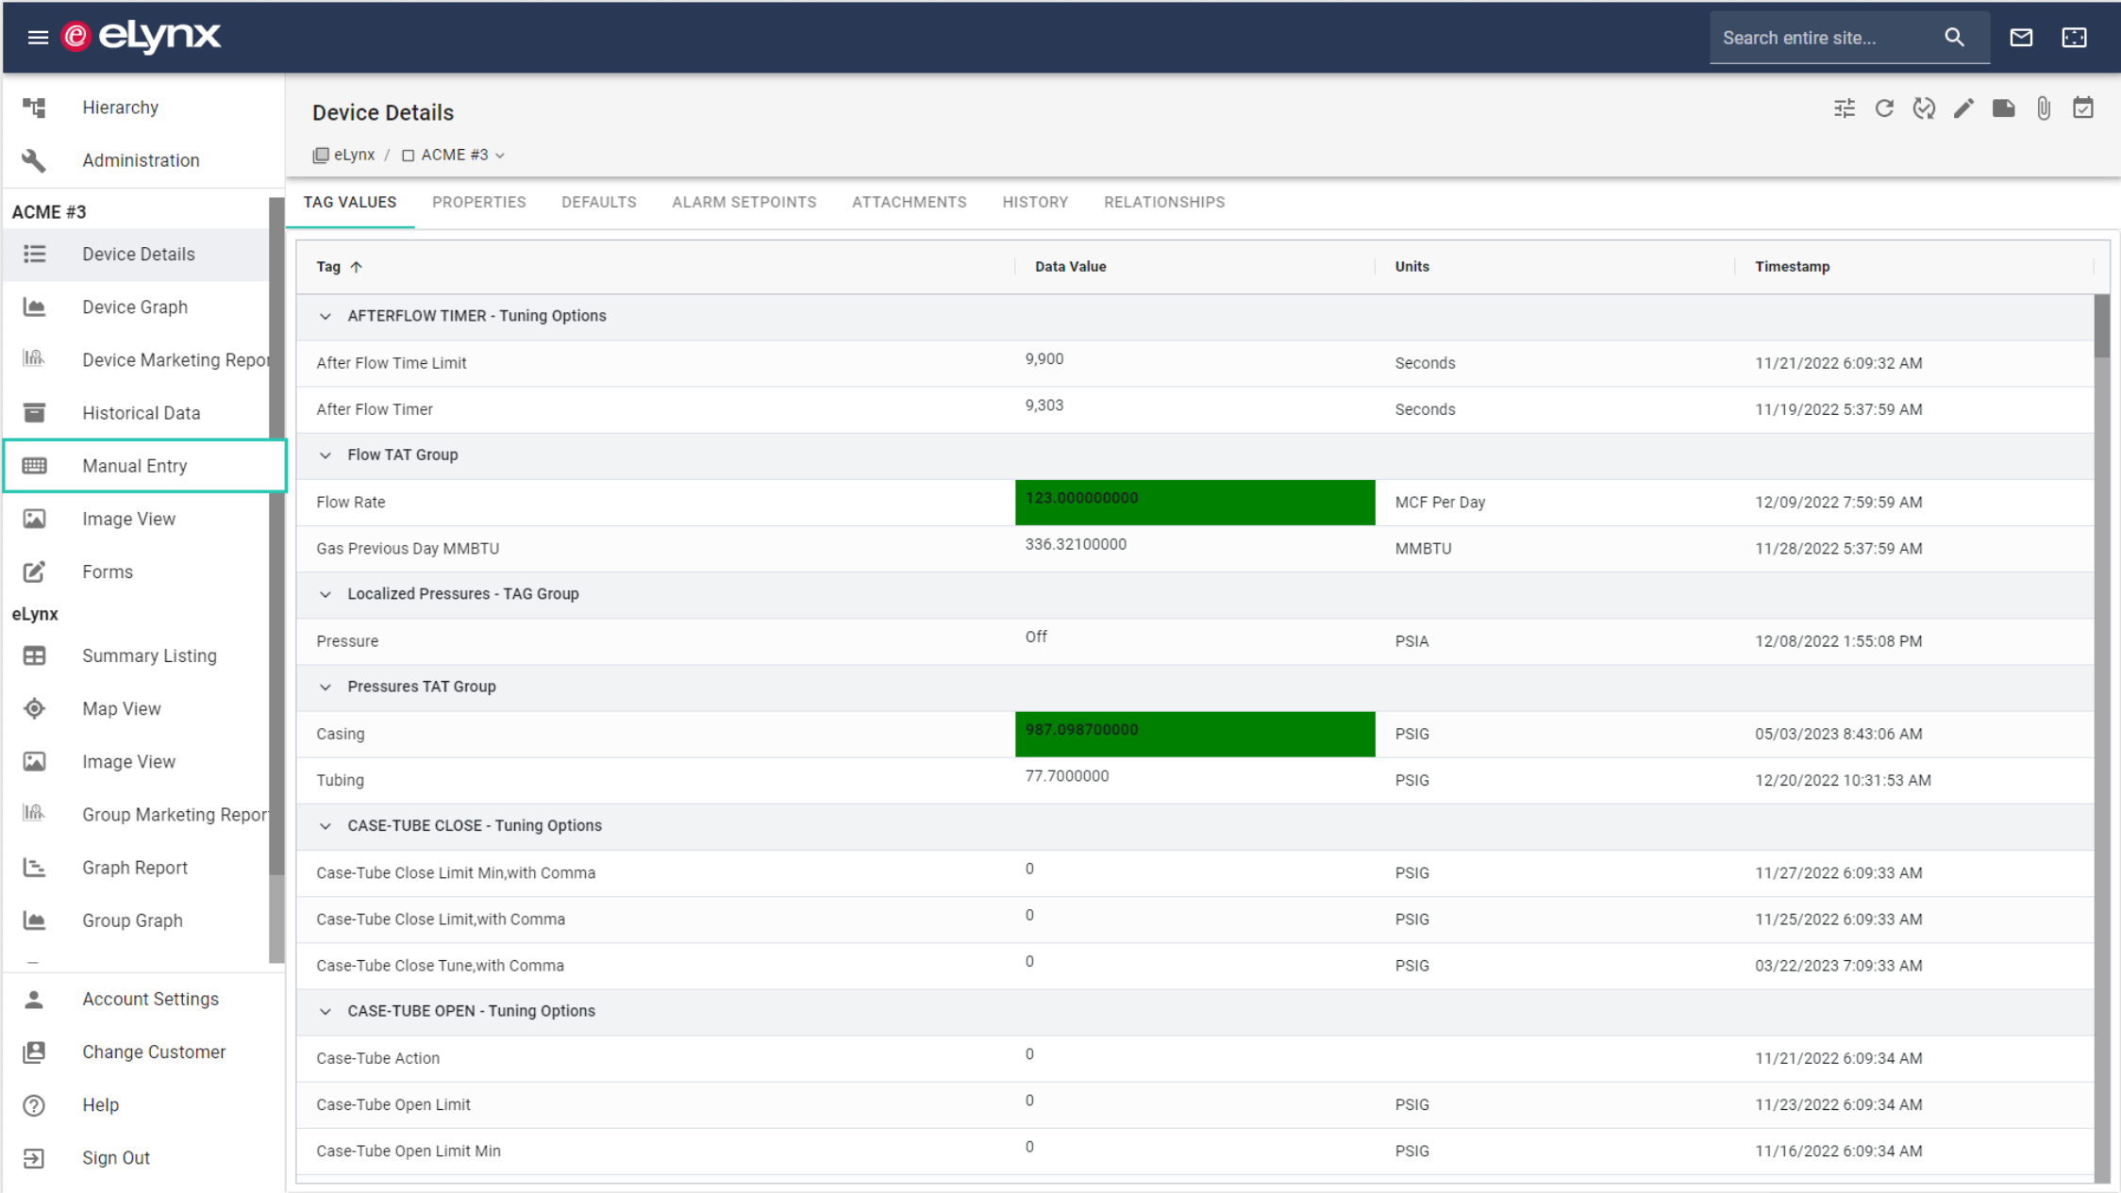Open Graph Report
The width and height of the screenshot is (2121, 1193).
pyautogui.click(x=137, y=868)
